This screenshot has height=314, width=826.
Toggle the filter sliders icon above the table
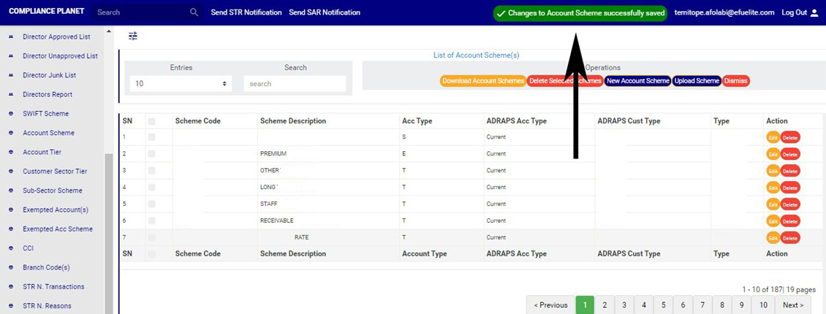click(x=132, y=36)
